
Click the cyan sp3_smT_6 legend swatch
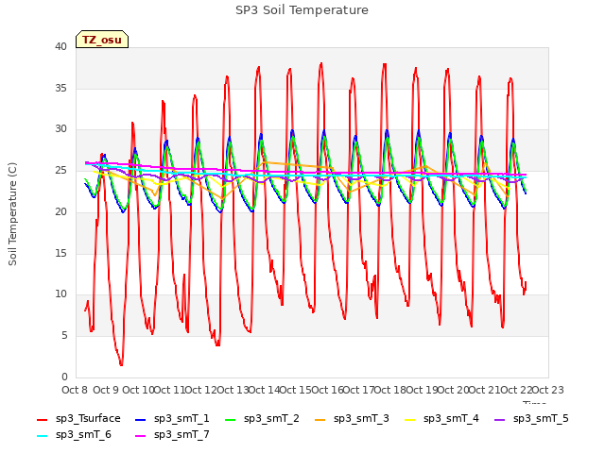[42, 436]
